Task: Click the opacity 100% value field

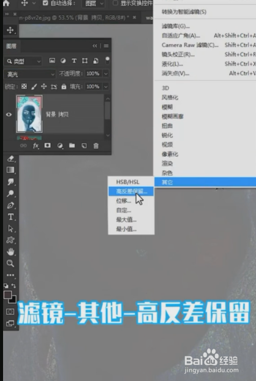Action: point(93,74)
